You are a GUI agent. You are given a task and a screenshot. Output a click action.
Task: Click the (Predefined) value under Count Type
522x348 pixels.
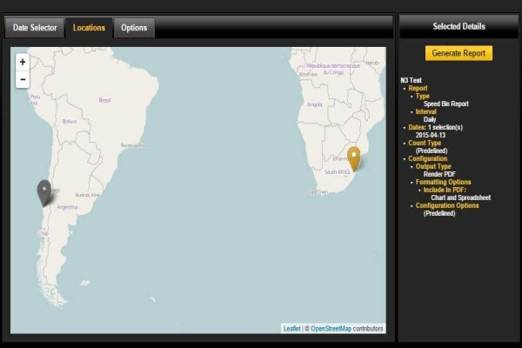(432, 151)
